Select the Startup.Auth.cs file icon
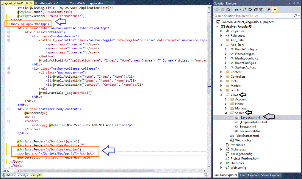The height and width of the screenshot is (179, 302). 232,67
